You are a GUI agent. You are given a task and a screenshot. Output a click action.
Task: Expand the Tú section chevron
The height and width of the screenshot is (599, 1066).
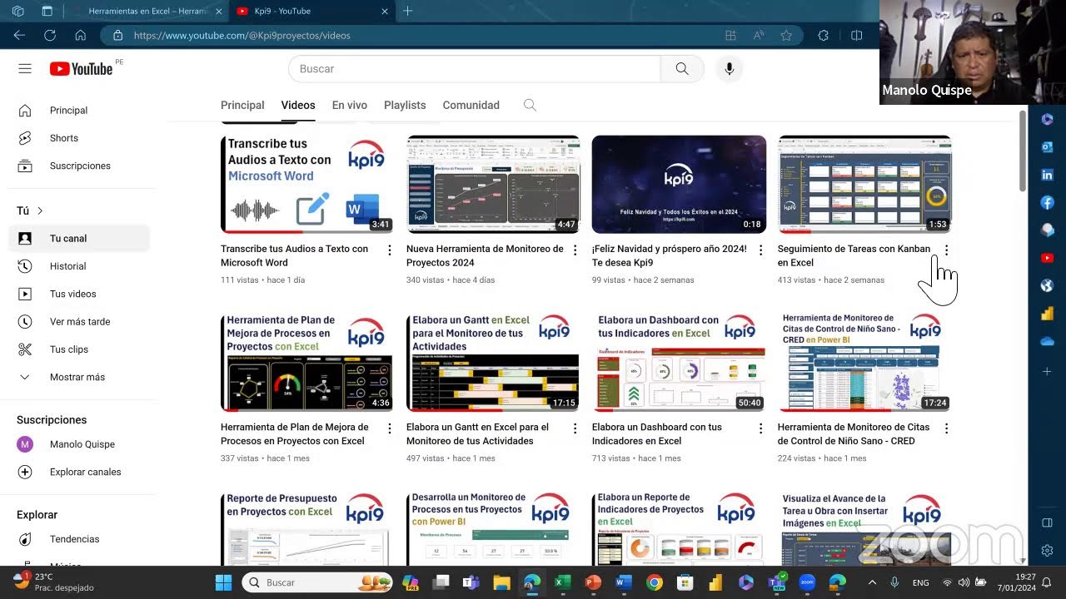[39, 210]
